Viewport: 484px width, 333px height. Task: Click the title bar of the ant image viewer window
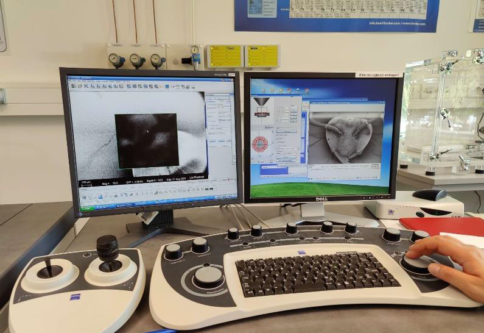click(347, 102)
